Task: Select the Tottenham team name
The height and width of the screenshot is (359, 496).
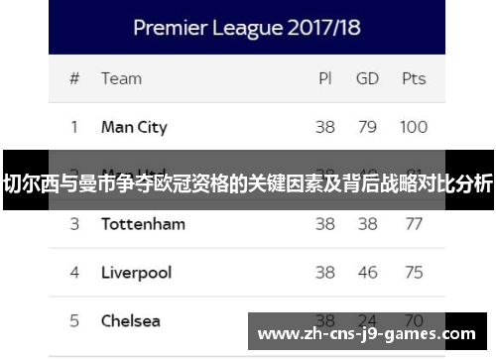Action: click(x=143, y=224)
